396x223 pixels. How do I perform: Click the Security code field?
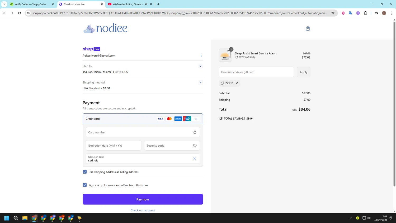tap(172, 145)
